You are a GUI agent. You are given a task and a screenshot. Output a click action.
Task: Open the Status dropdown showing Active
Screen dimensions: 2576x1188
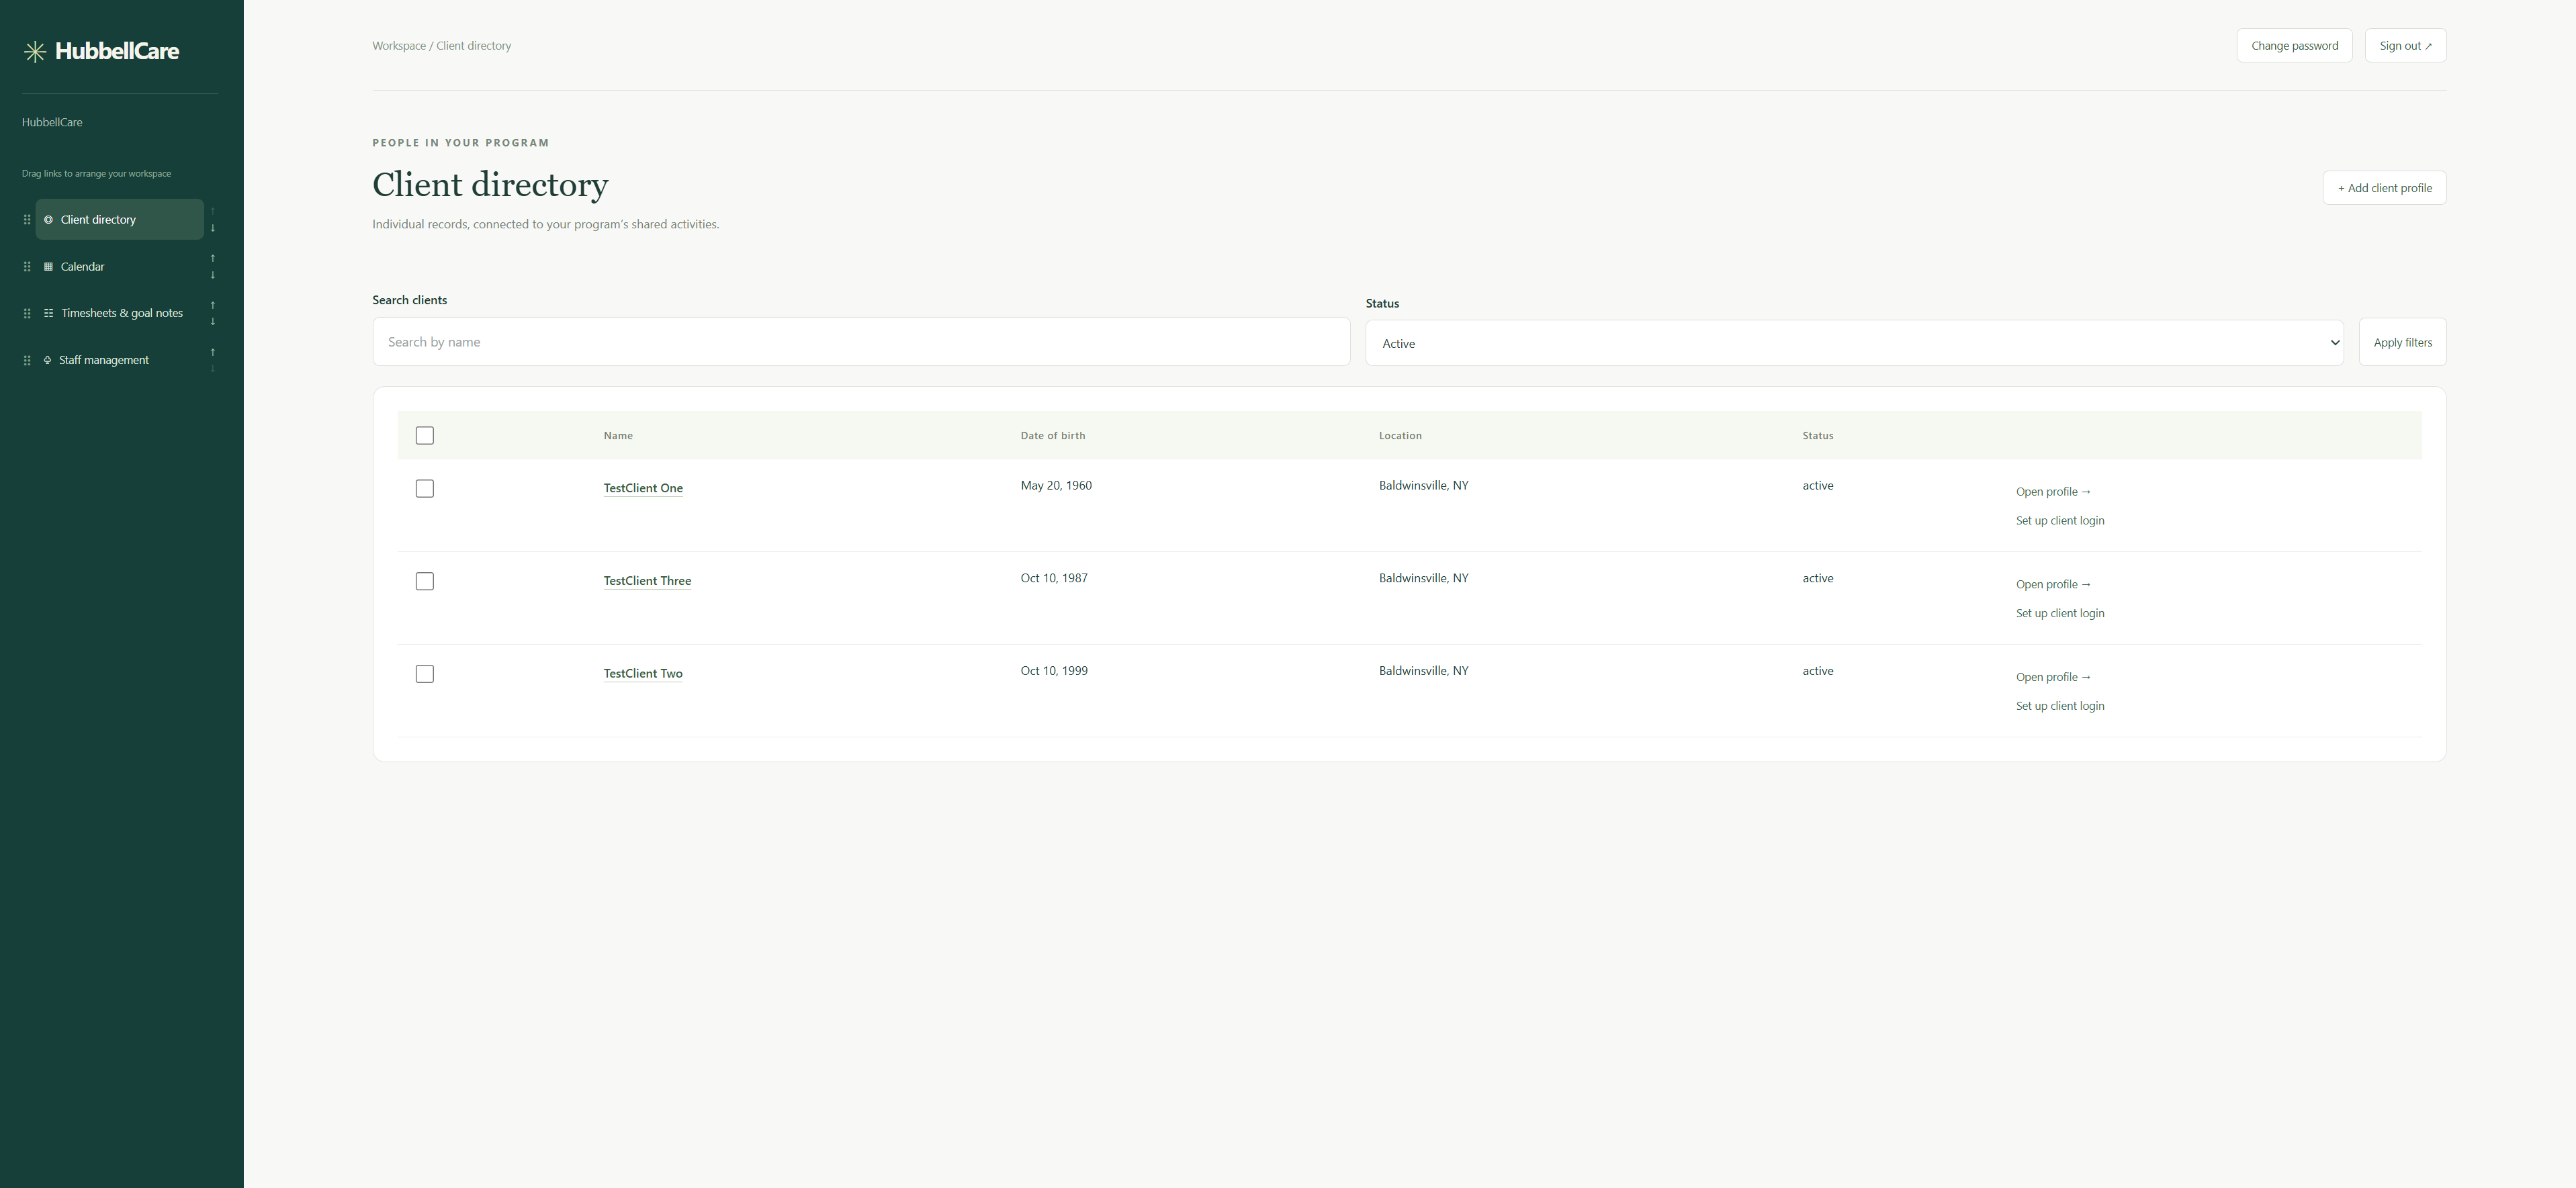coord(1855,343)
